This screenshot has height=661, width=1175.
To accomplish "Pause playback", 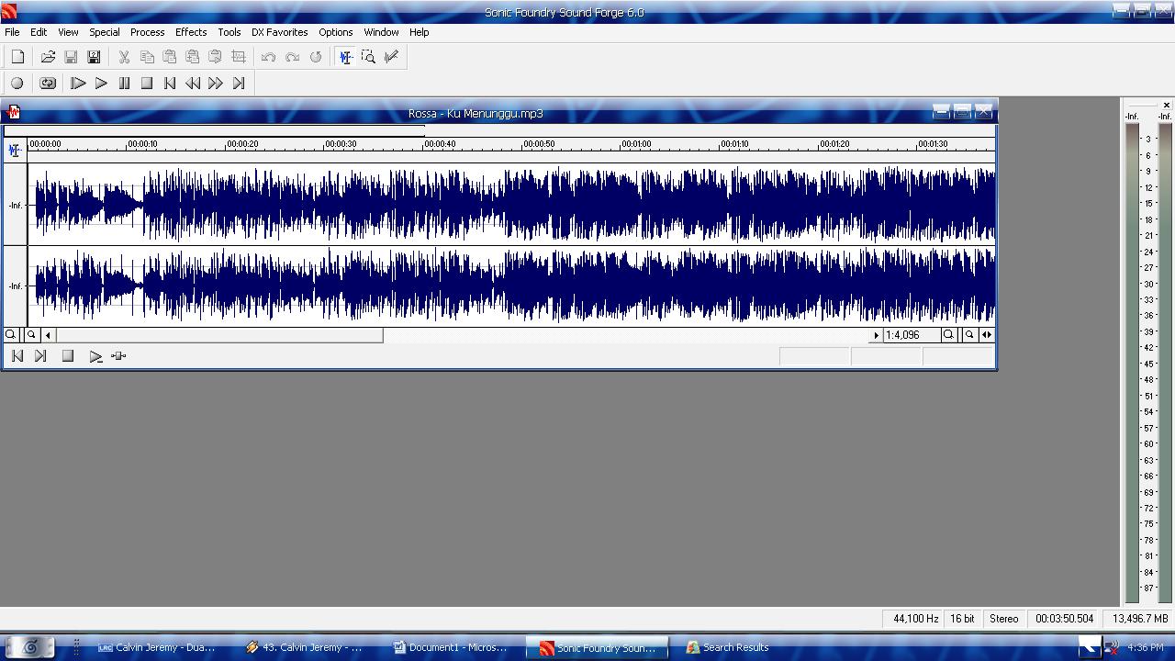I will [124, 84].
